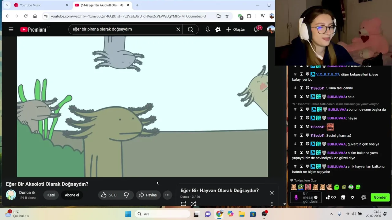Join the channel with Katıl button
The height and width of the screenshot is (220, 392).
[x=51, y=195]
